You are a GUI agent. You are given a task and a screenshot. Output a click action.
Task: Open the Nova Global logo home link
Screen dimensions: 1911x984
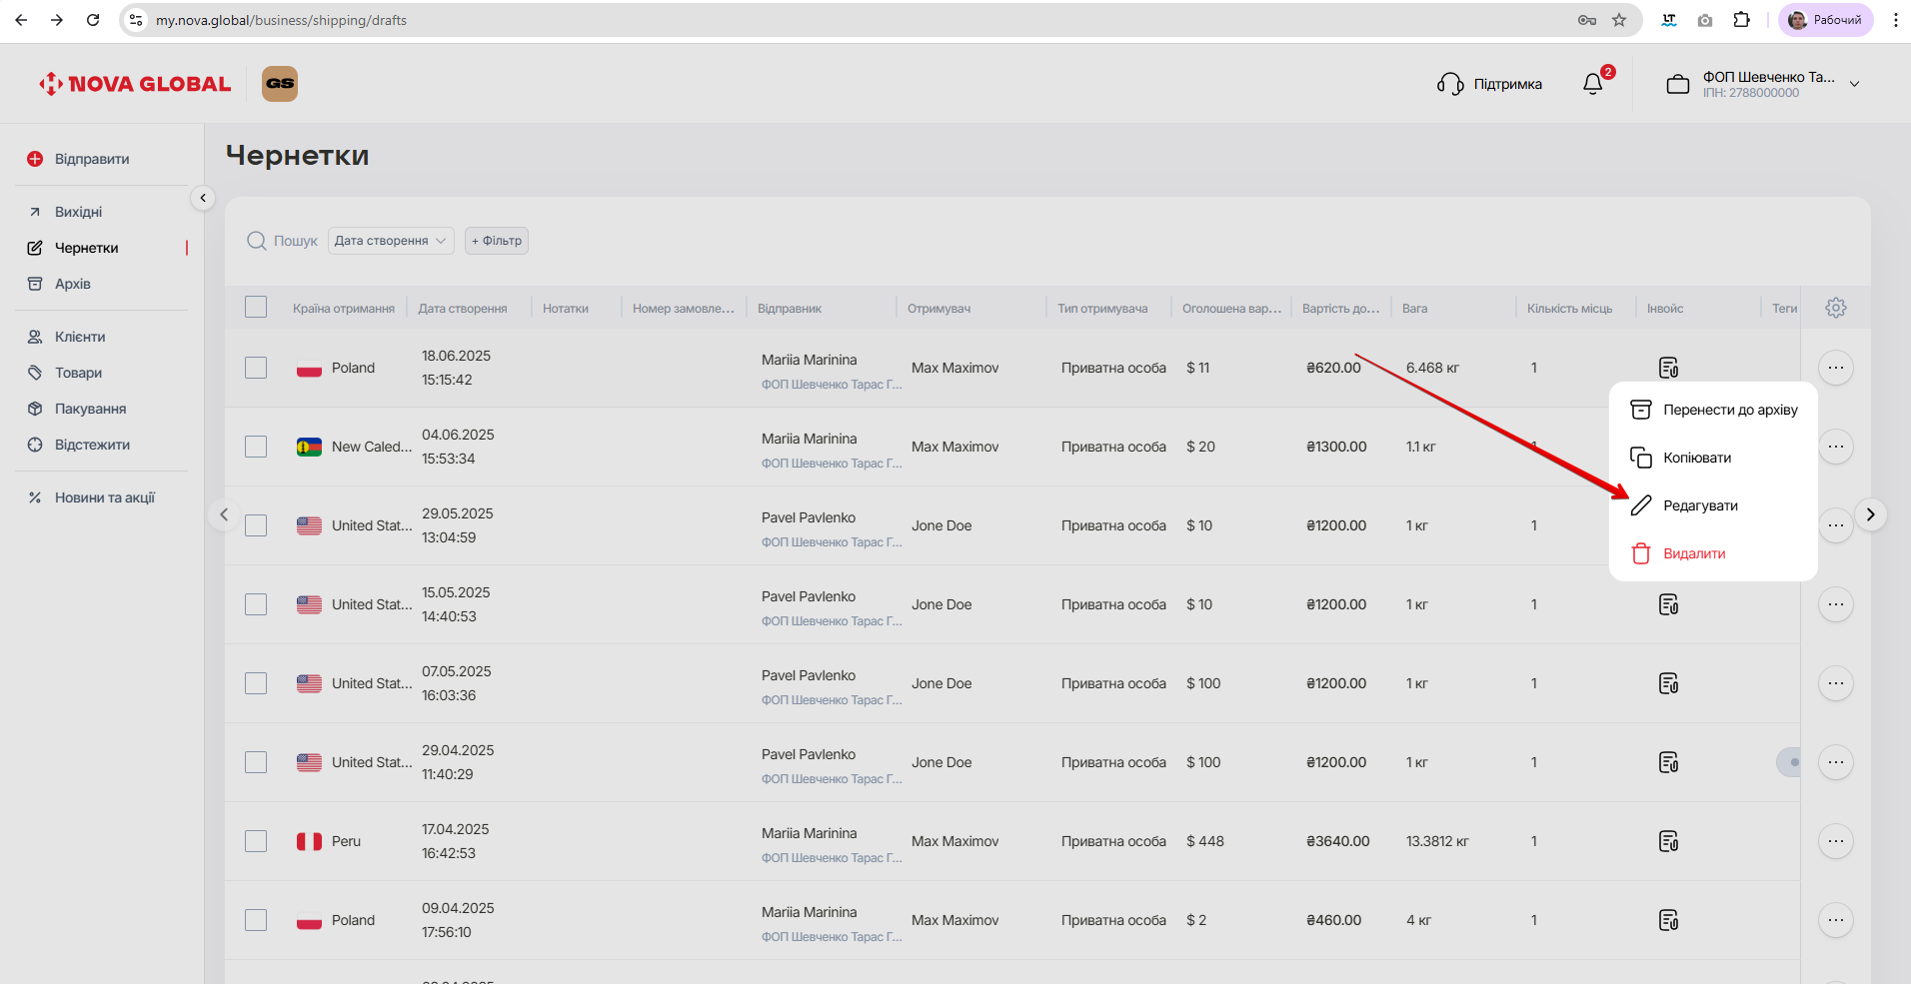[x=135, y=84]
